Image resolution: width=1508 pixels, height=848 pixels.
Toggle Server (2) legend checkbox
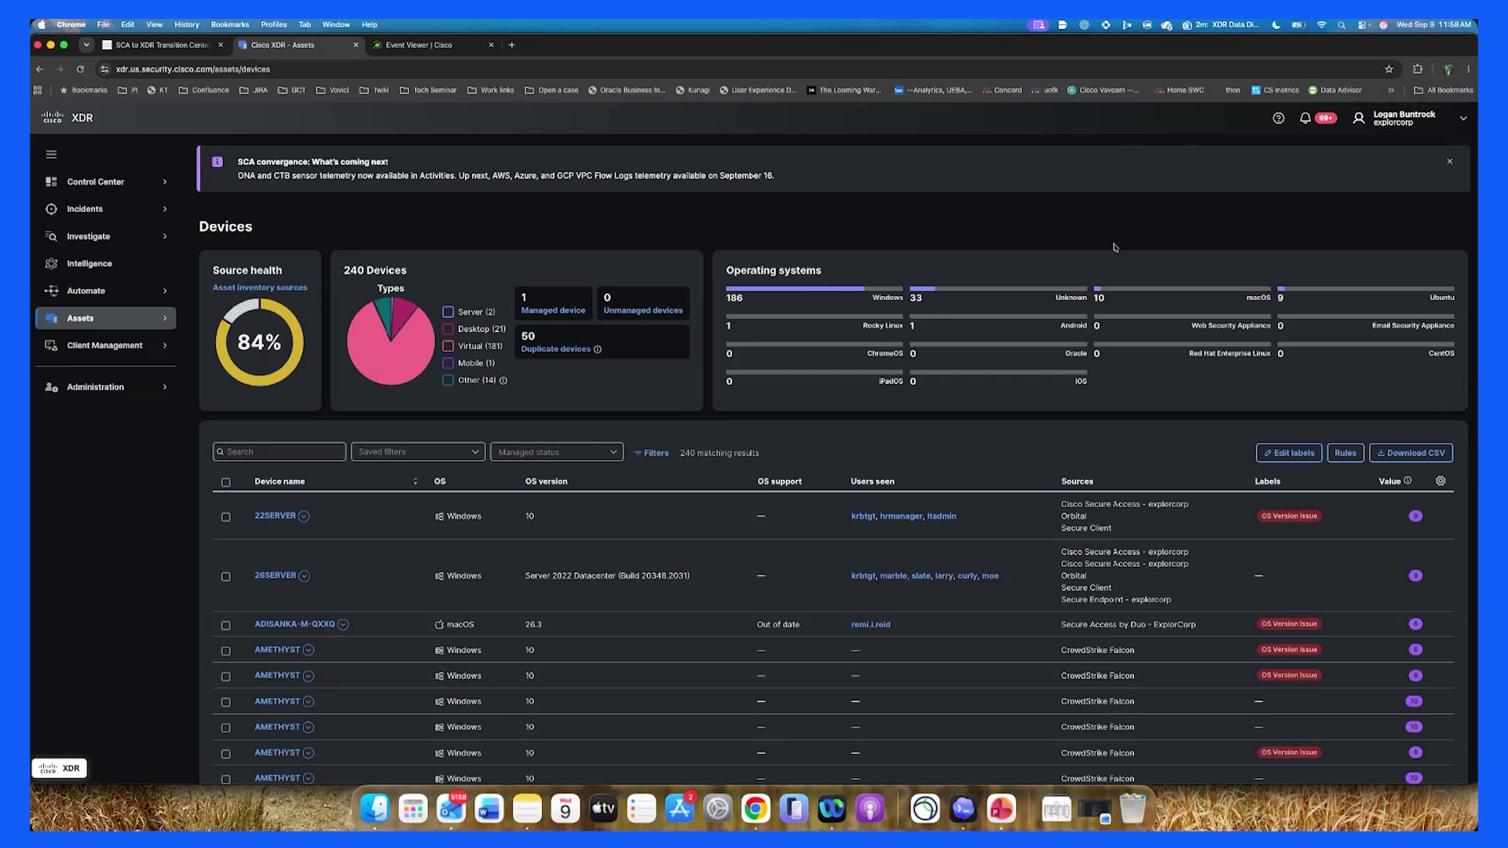448,312
